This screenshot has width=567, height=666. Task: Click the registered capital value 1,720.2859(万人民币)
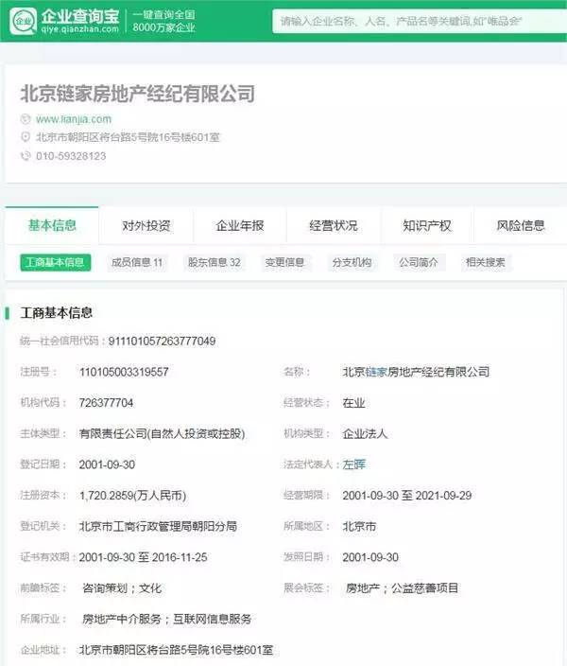coord(132,496)
